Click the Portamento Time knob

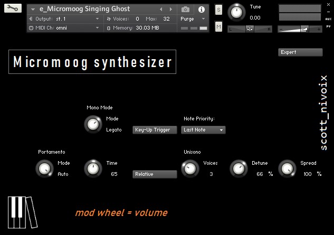pos(93,168)
